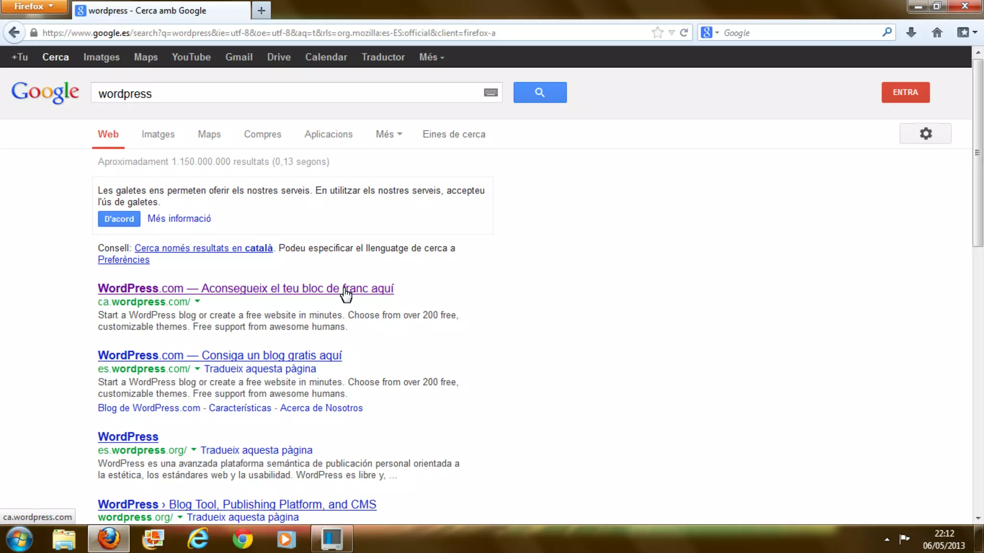Select the Firefox taskbar icon

click(x=109, y=539)
